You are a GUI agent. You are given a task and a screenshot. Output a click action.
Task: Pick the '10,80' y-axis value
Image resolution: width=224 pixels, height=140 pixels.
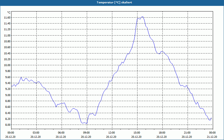coord(7,41)
